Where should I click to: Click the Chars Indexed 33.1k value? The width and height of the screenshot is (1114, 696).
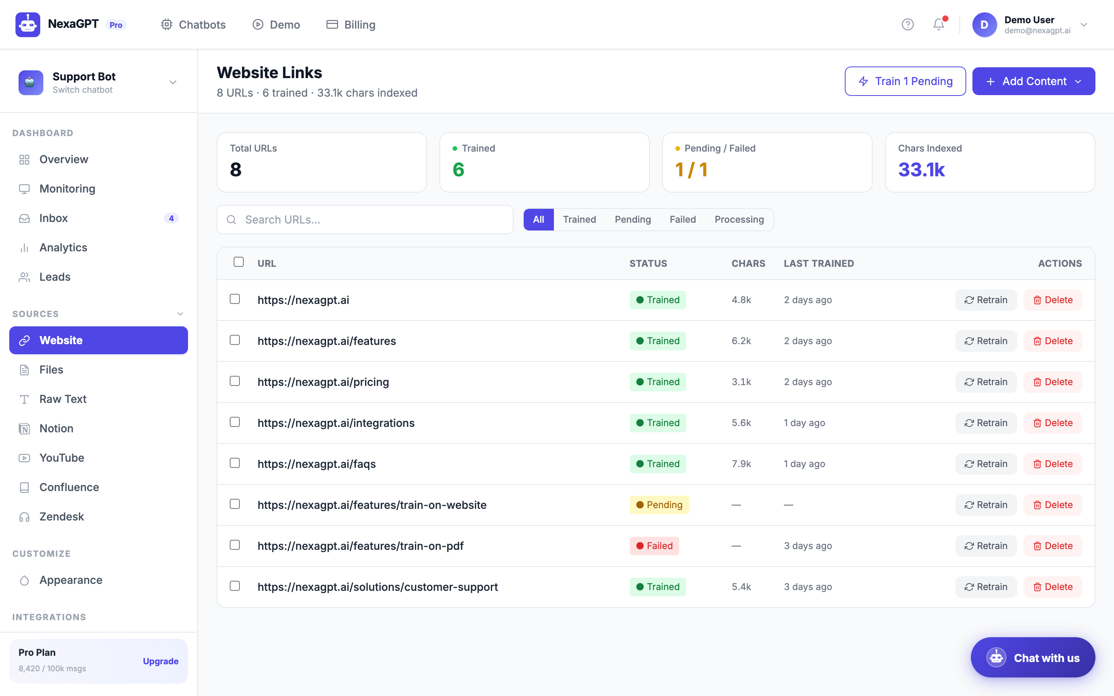[921, 170]
